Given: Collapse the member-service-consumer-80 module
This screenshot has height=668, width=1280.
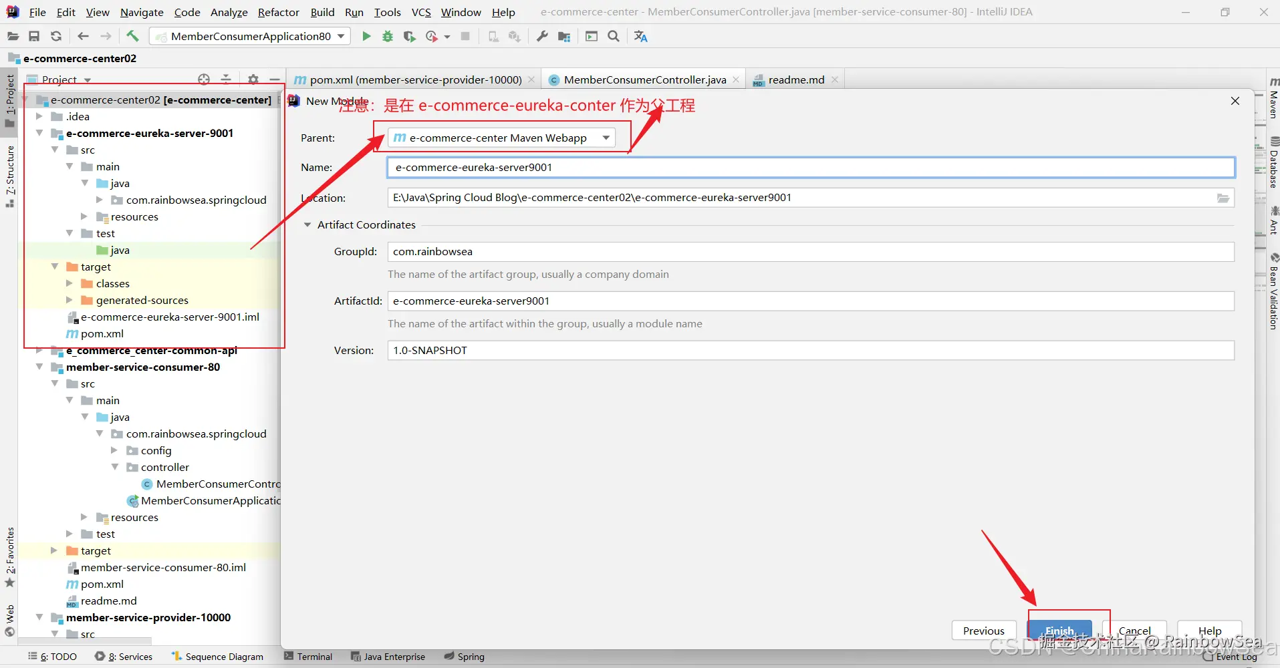Looking at the screenshot, I should click(39, 367).
